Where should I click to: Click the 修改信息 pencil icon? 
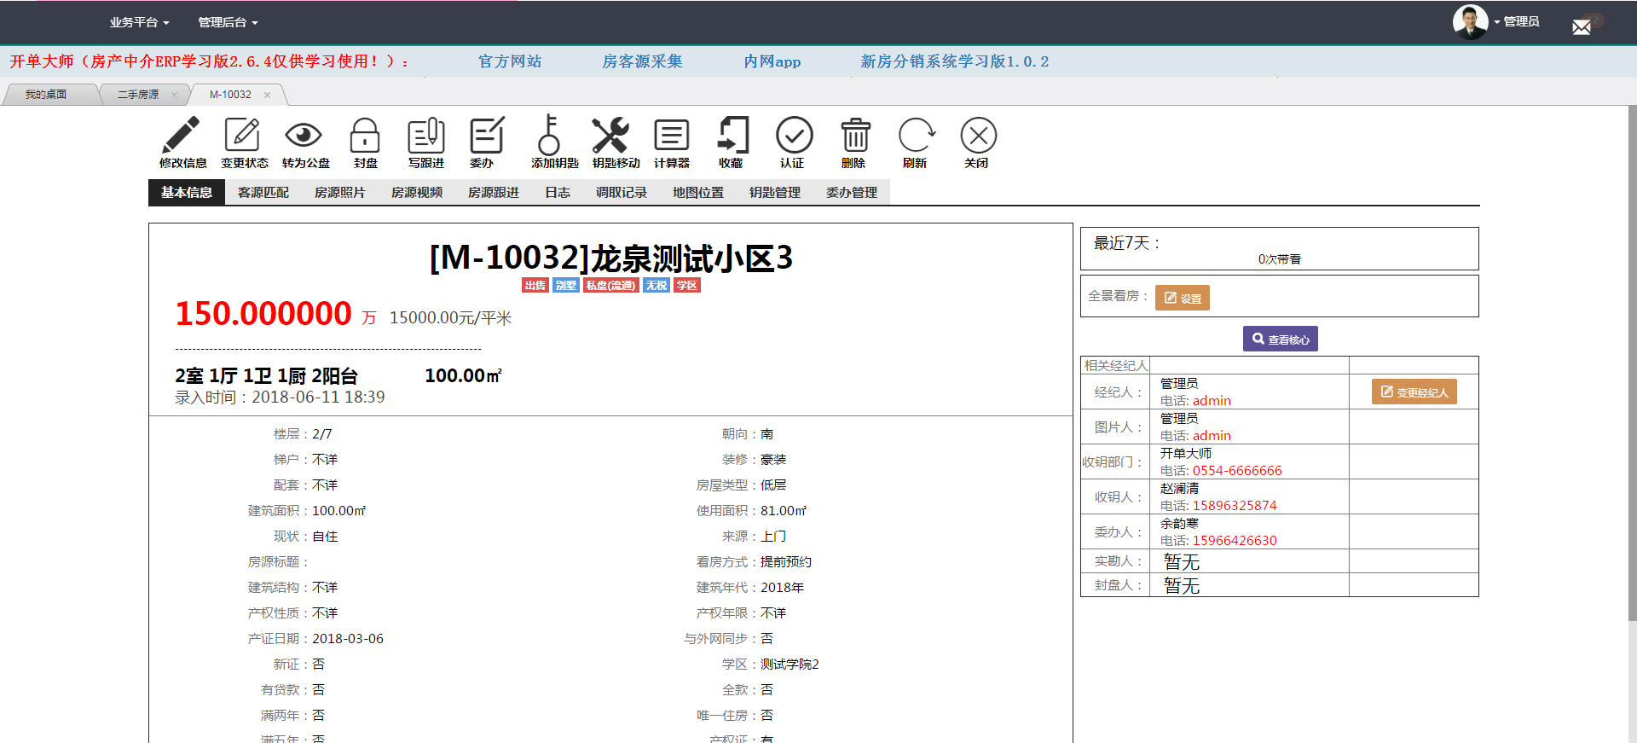[181, 136]
